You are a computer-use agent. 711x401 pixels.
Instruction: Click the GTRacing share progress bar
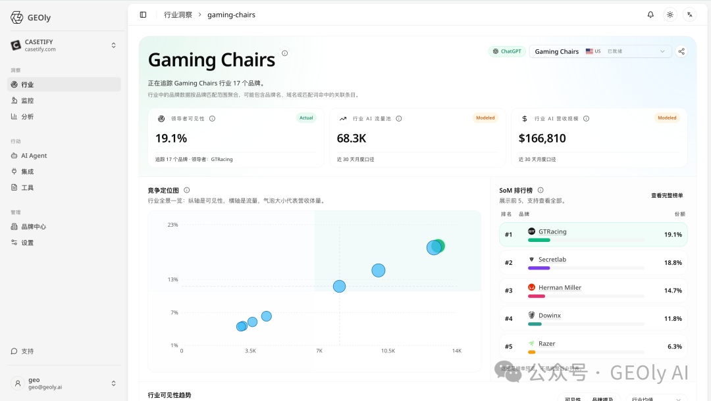point(586,240)
